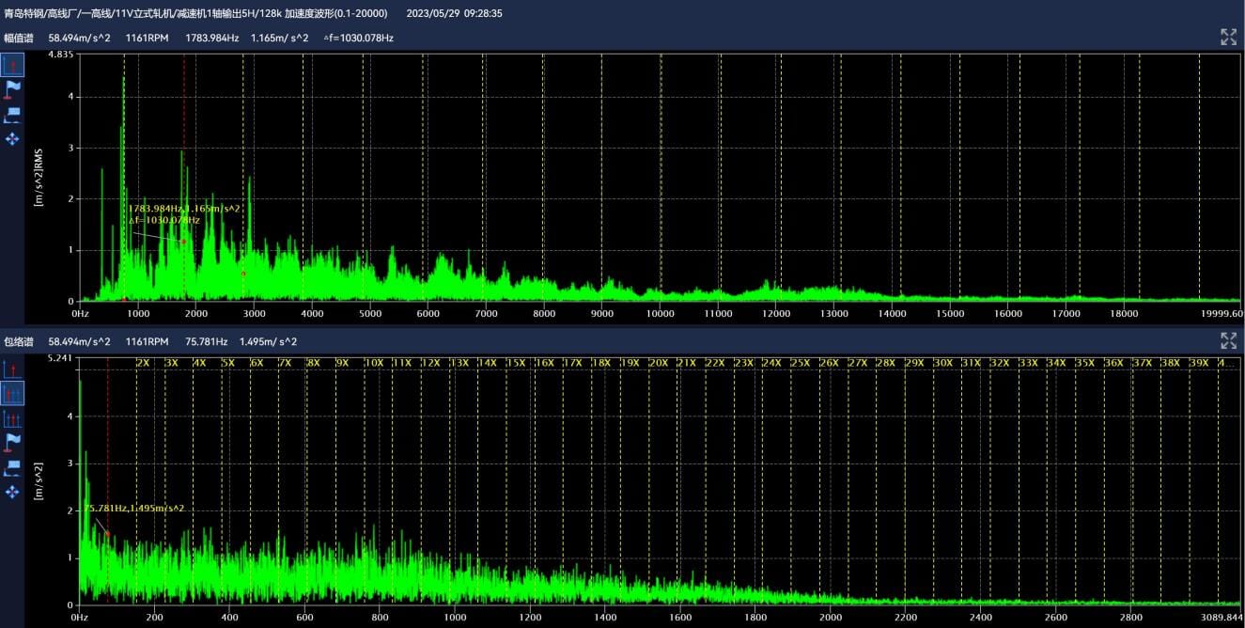
Task: Select single cursor tool in amplitude spectrum
Action: click(12, 64)
